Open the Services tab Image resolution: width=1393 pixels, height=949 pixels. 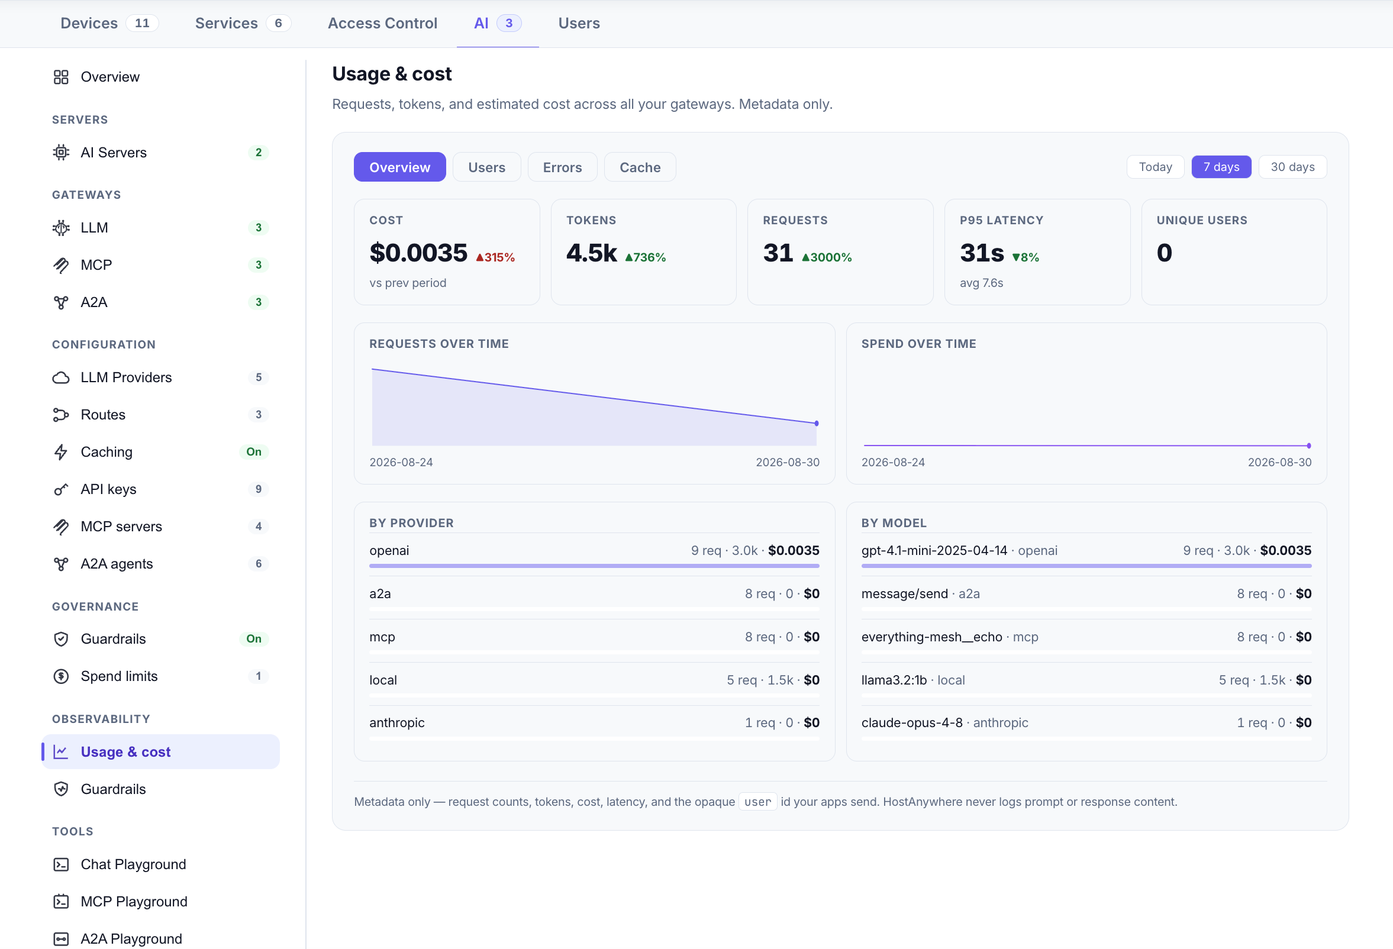pos(243,23)
